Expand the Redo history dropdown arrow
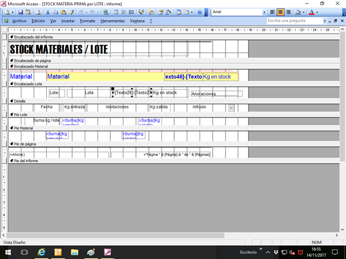Viewport: 346px width, 259px height. (x=98, y=12)
